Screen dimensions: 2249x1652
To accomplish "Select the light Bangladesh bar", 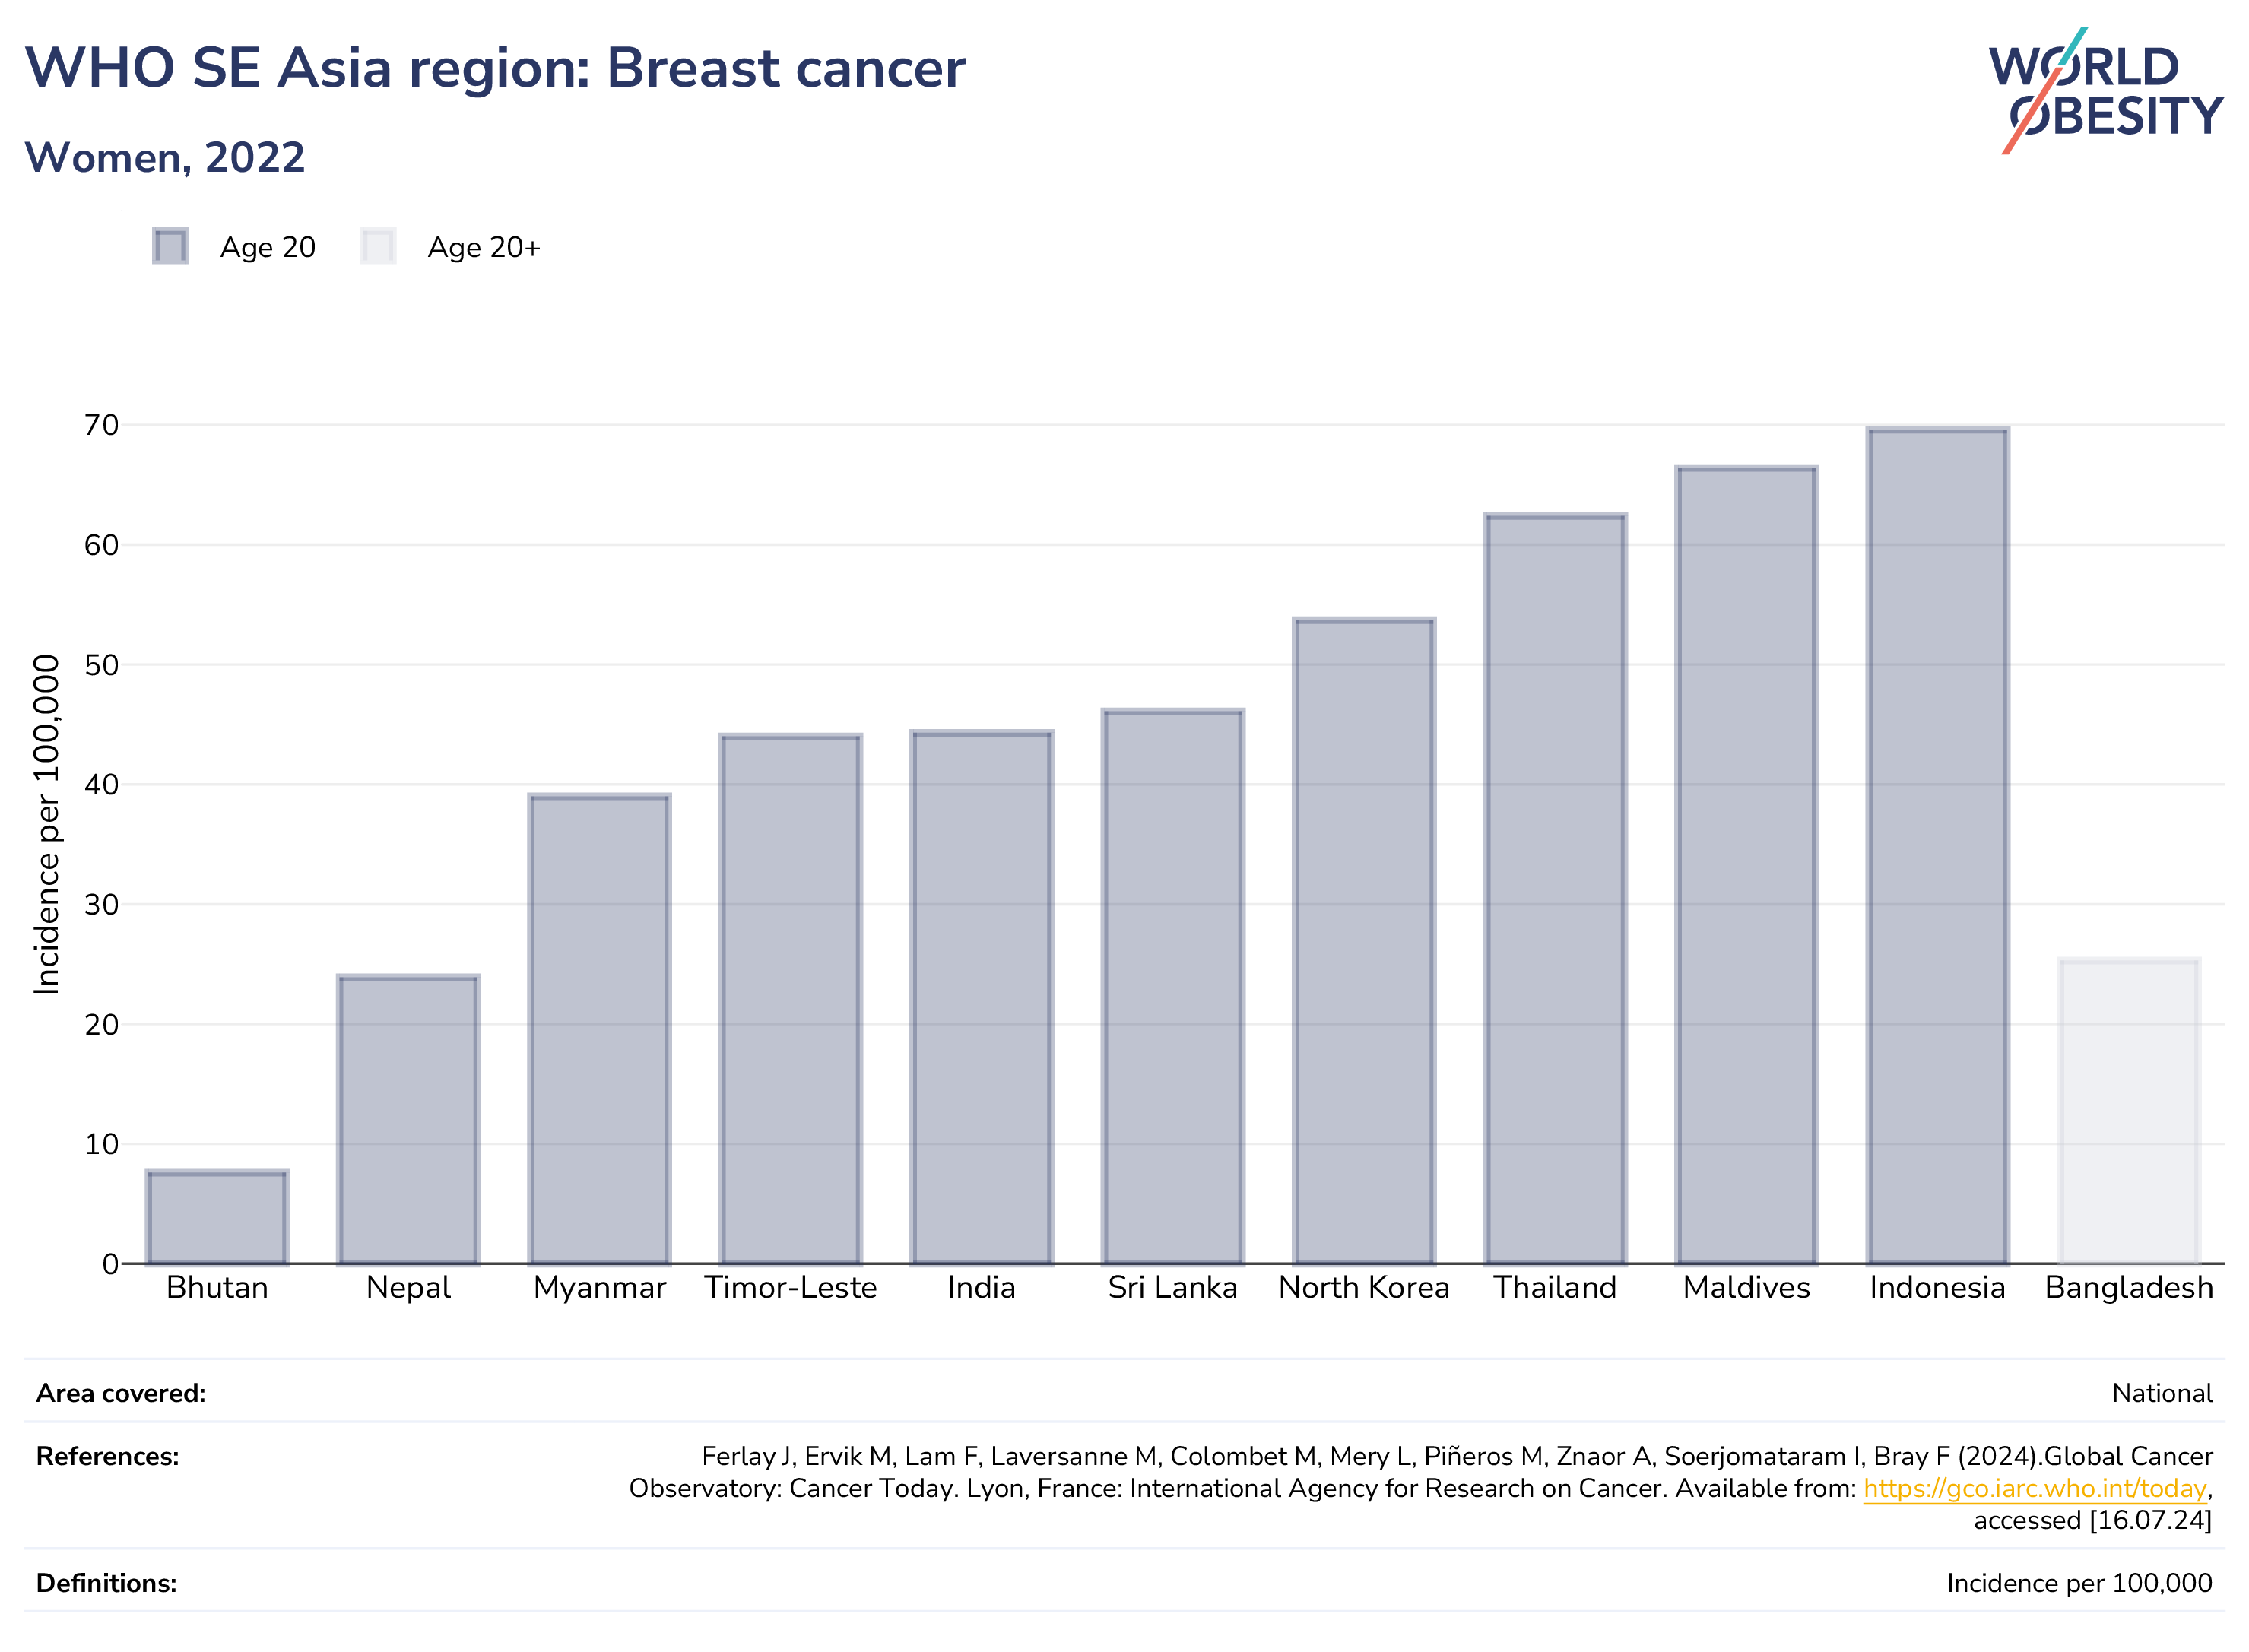I will point(2128,1111).
